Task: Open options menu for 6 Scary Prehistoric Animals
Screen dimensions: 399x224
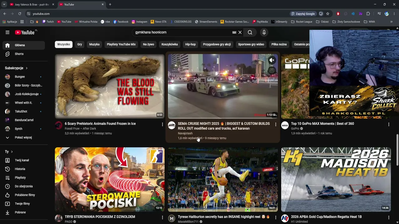Action: (162, 124)
